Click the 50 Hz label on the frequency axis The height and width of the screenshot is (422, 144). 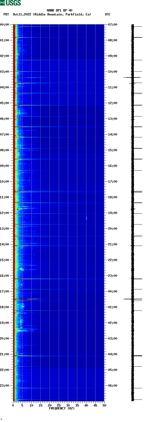[104, 406]
